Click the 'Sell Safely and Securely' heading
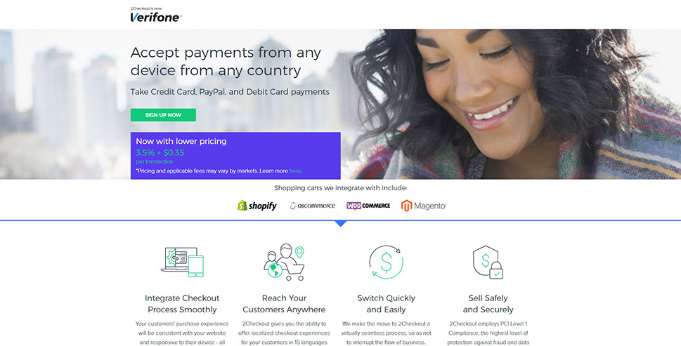 (x=488, y=303)
